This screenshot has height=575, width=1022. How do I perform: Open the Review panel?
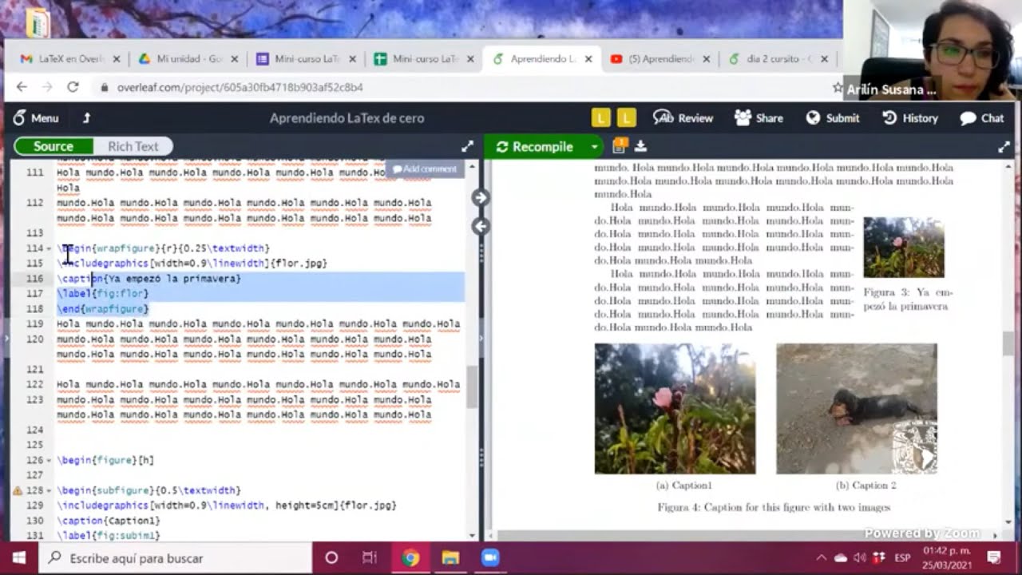683,118
